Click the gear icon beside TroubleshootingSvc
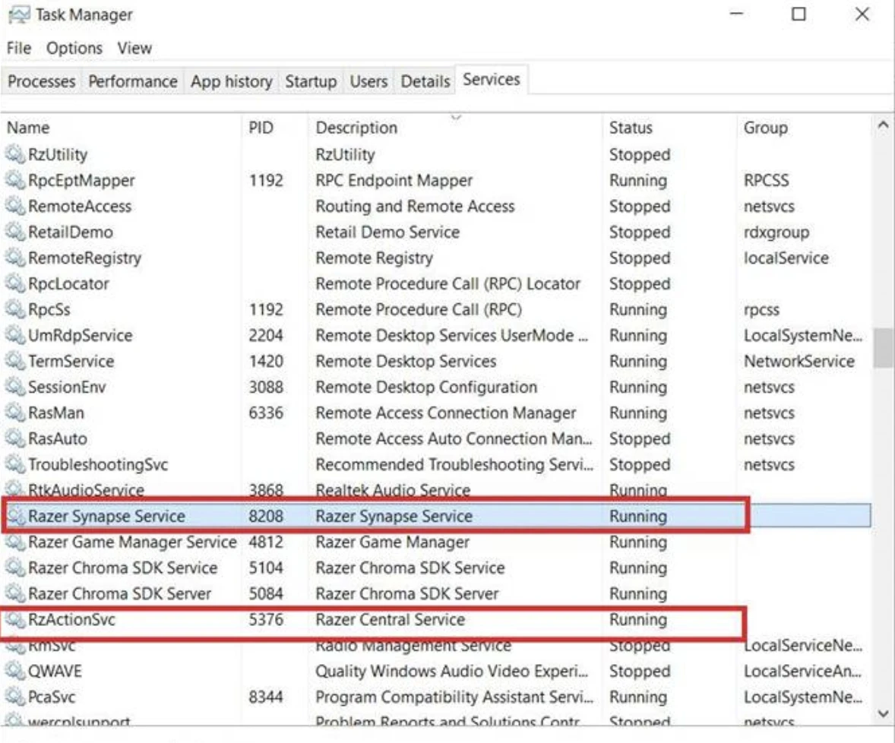The width and height of the screenshot is (895, 743). pos(15,464)
